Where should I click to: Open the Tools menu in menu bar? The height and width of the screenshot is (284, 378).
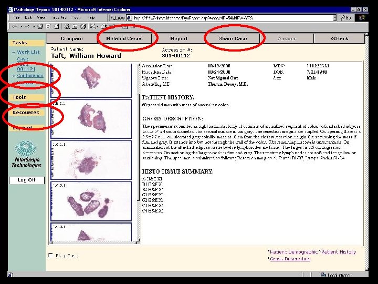tap(76, 18)
